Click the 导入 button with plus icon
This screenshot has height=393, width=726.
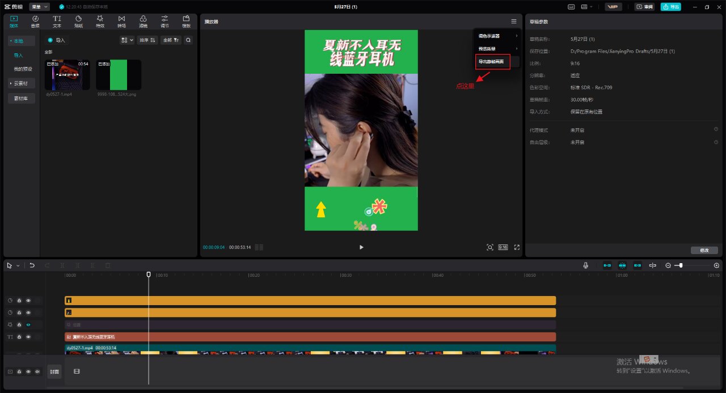click(57, 40)
